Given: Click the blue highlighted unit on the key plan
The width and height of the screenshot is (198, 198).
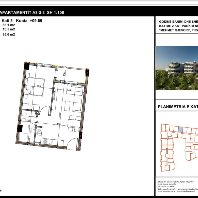Looking at the screenshot, I should click(180, 129).
